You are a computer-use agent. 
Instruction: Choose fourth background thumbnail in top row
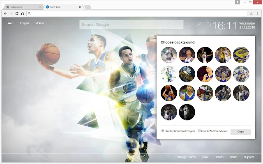pyautogui.click(x=223, y=55)
